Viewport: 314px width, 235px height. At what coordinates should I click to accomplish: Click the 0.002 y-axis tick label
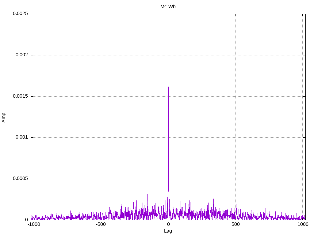pos(21,55)
